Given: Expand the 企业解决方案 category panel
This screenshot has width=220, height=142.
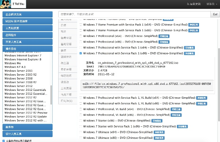Looking at the screenshot, I should pos(27,15).
